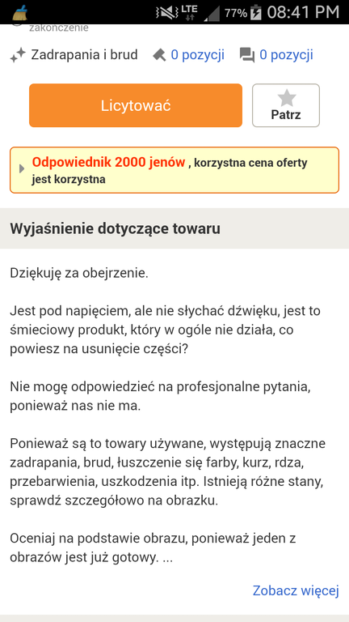Expand description with Zobacz więcej
This screenshot has height=622, width=349.
pyautogui.click(x=296, y=590)
